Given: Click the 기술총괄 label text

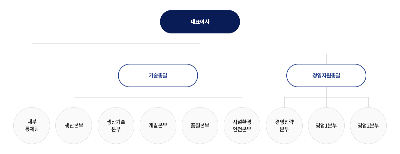Looking at the screenshot, I should (158, 75).
